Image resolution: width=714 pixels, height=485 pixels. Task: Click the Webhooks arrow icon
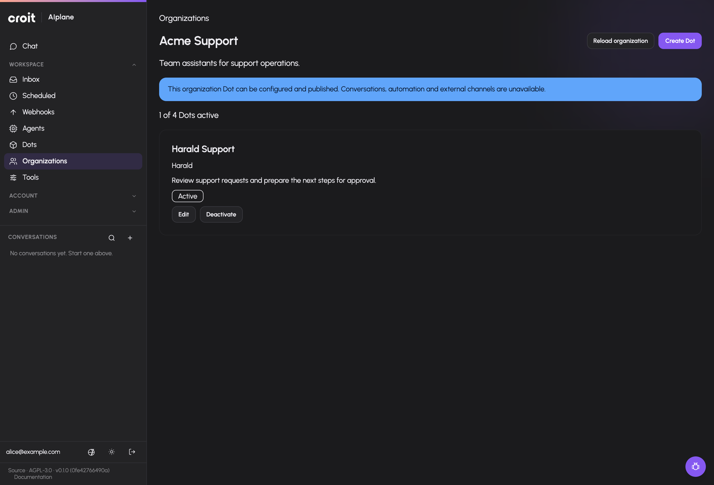pos(13,112)
